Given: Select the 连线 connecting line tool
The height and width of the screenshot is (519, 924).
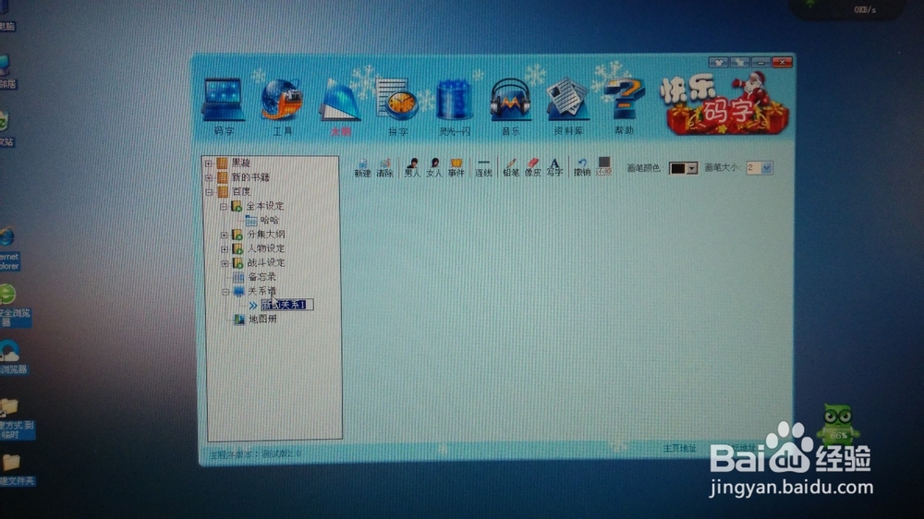Looking at the screenshot, I should [483, 167].
